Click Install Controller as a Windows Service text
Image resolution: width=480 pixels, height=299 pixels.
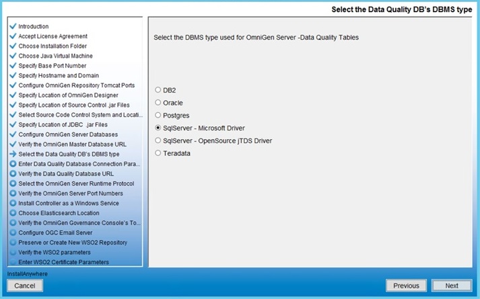pos(69,203)
